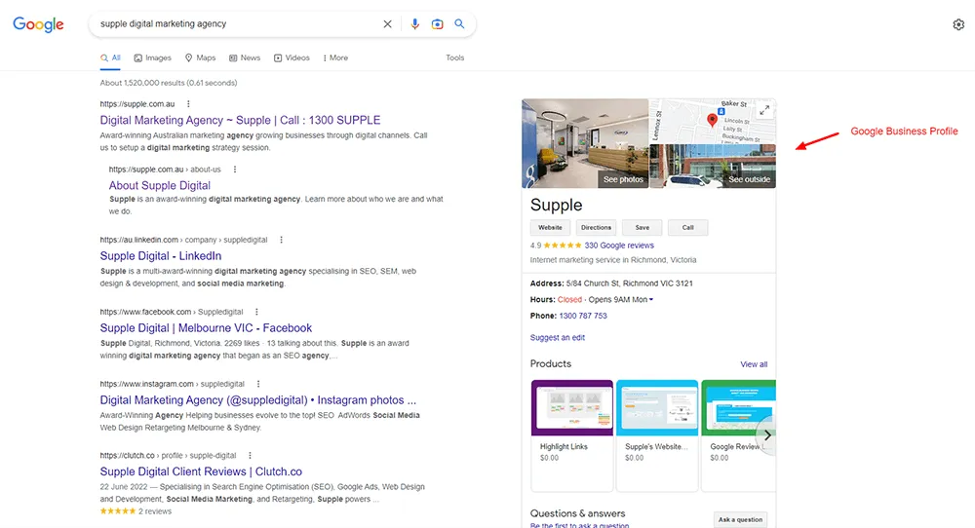The height and width of the screenshot is (528, 975).
Task: Click the Ask a question button
Action: (x=740, y=519)
